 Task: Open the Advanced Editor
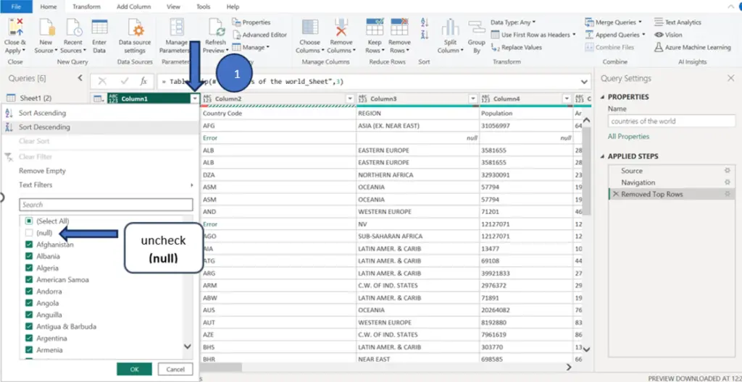(x=259, y=35)
